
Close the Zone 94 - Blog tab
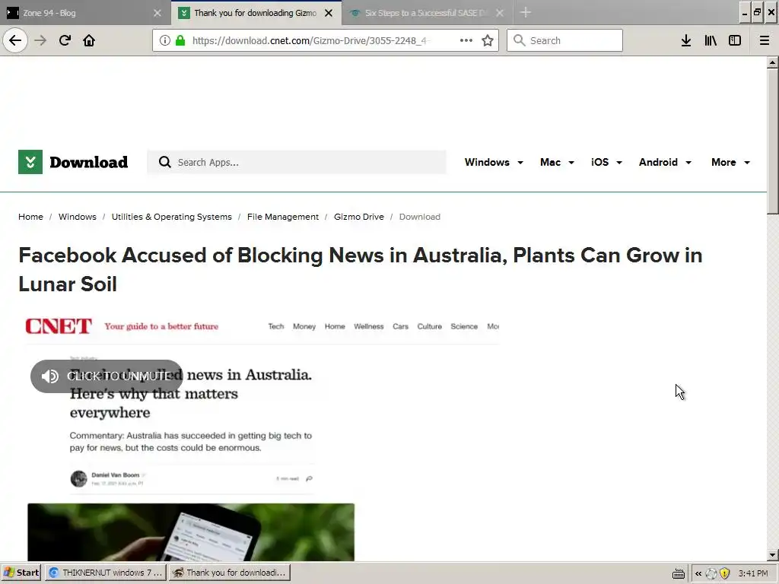pos(157,13)
